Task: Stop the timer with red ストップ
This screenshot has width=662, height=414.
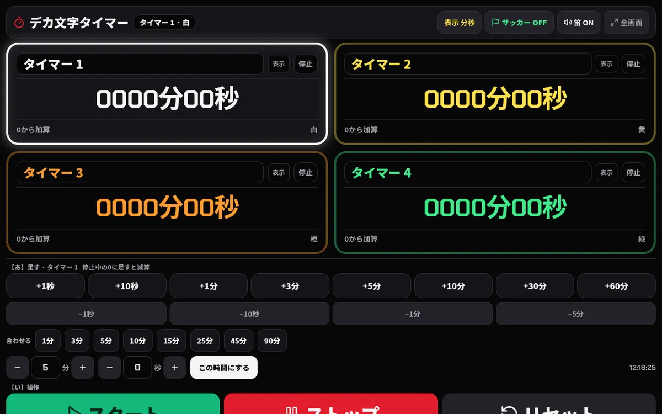Action: [331, 404]
